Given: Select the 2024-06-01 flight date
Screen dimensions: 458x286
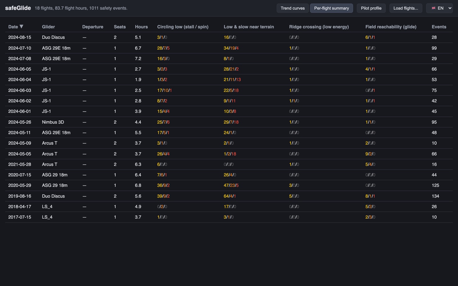Looking at the screenshot, I should pyautogui.click(x=19, y=111).
